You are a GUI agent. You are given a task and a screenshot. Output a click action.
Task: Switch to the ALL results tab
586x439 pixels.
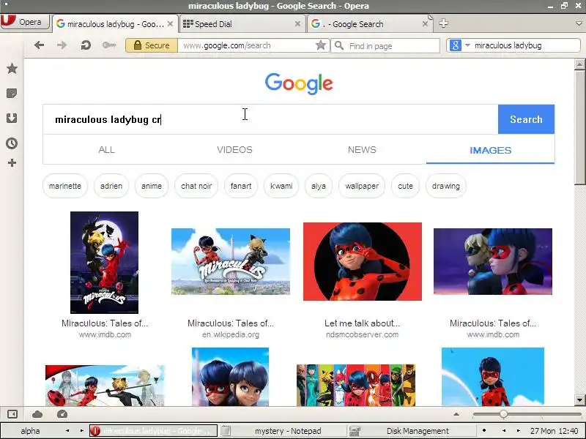pyautogui.click(x=106, y=150)
